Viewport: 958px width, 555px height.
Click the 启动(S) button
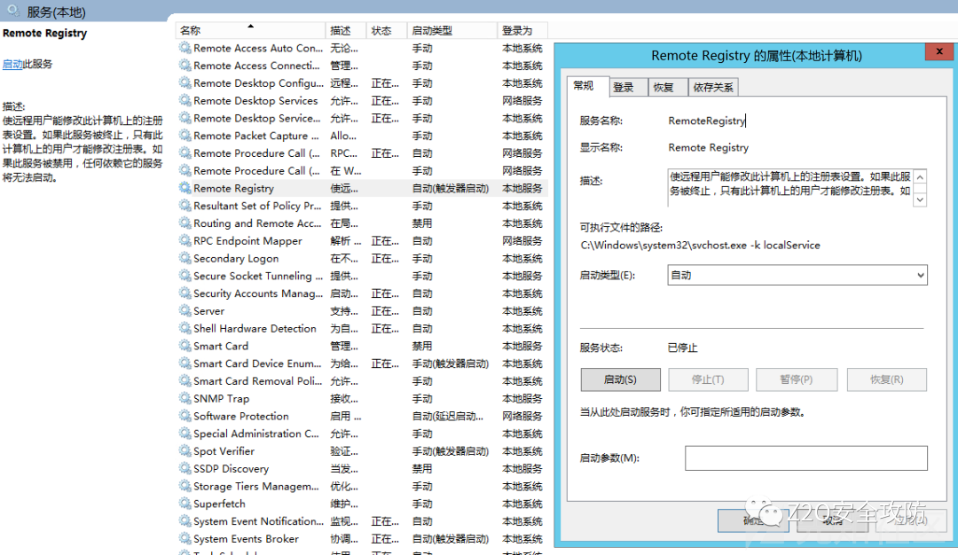(620, 379)
